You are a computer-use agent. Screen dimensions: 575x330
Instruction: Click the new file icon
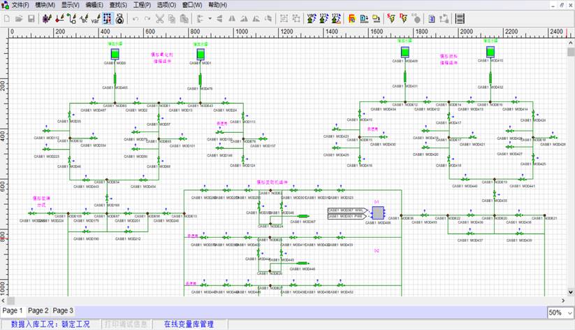tap(6, 18)
